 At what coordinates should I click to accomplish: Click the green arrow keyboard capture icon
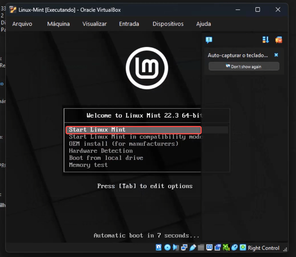[x=243, y=247]
